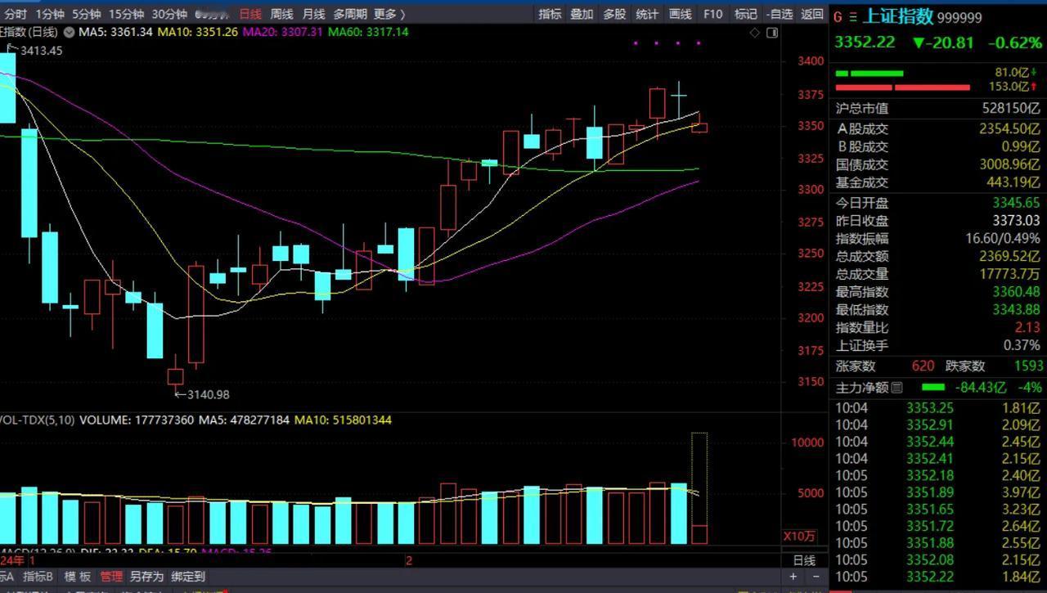Screen dimensions: 1047x593
Task: Open the 指标 indicators menu
Action: [550, 14]
